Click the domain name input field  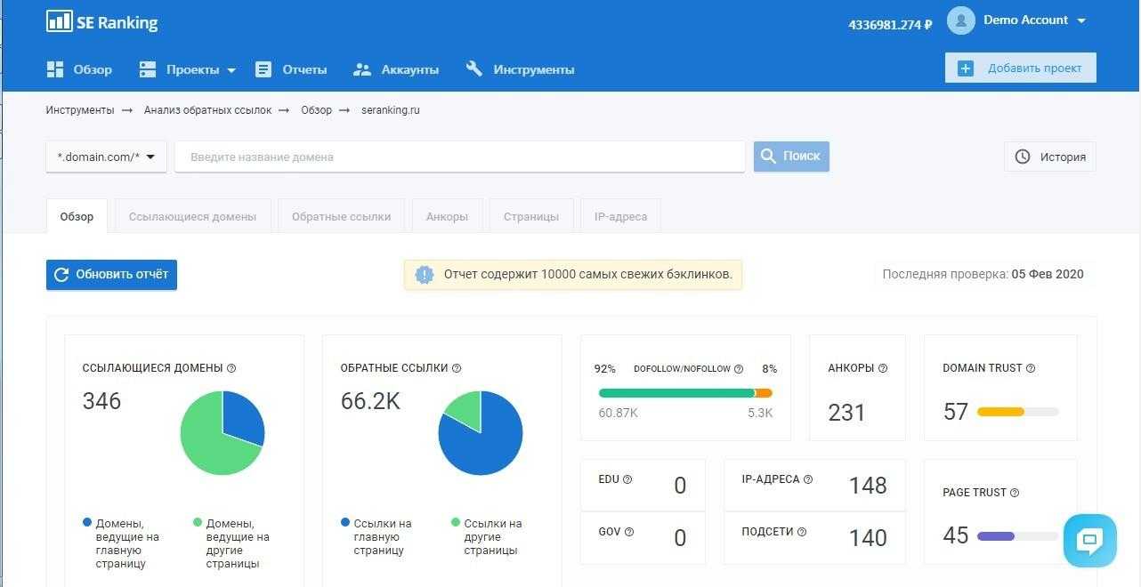point(459,157)
